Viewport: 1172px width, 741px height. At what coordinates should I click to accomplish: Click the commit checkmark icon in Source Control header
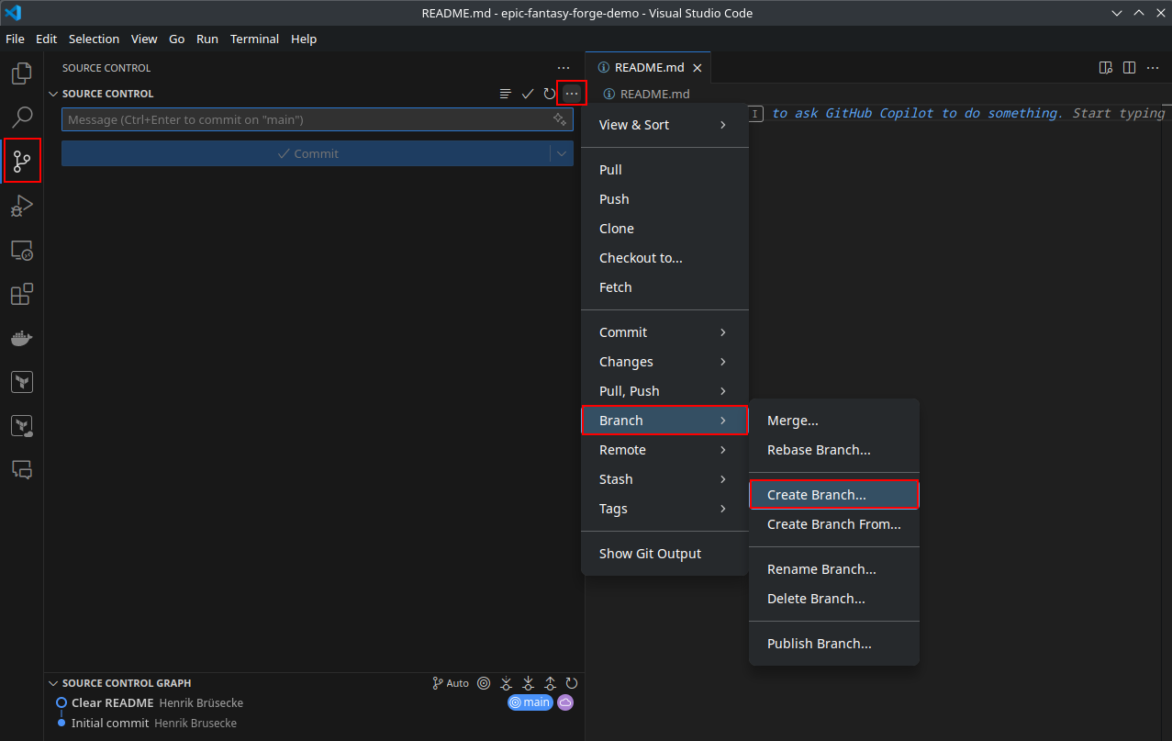pyautogui.click(x=528, y=94)
